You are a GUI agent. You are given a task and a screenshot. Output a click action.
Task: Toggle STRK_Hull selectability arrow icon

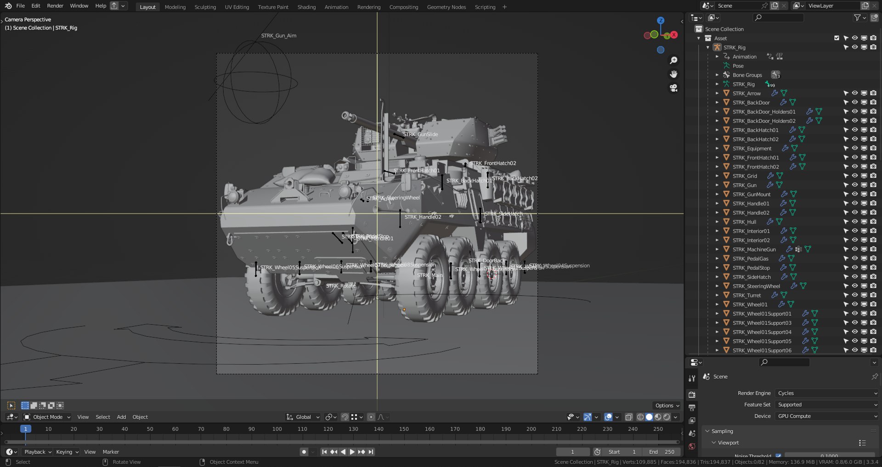pyautogui.click(x=846, y=222)
